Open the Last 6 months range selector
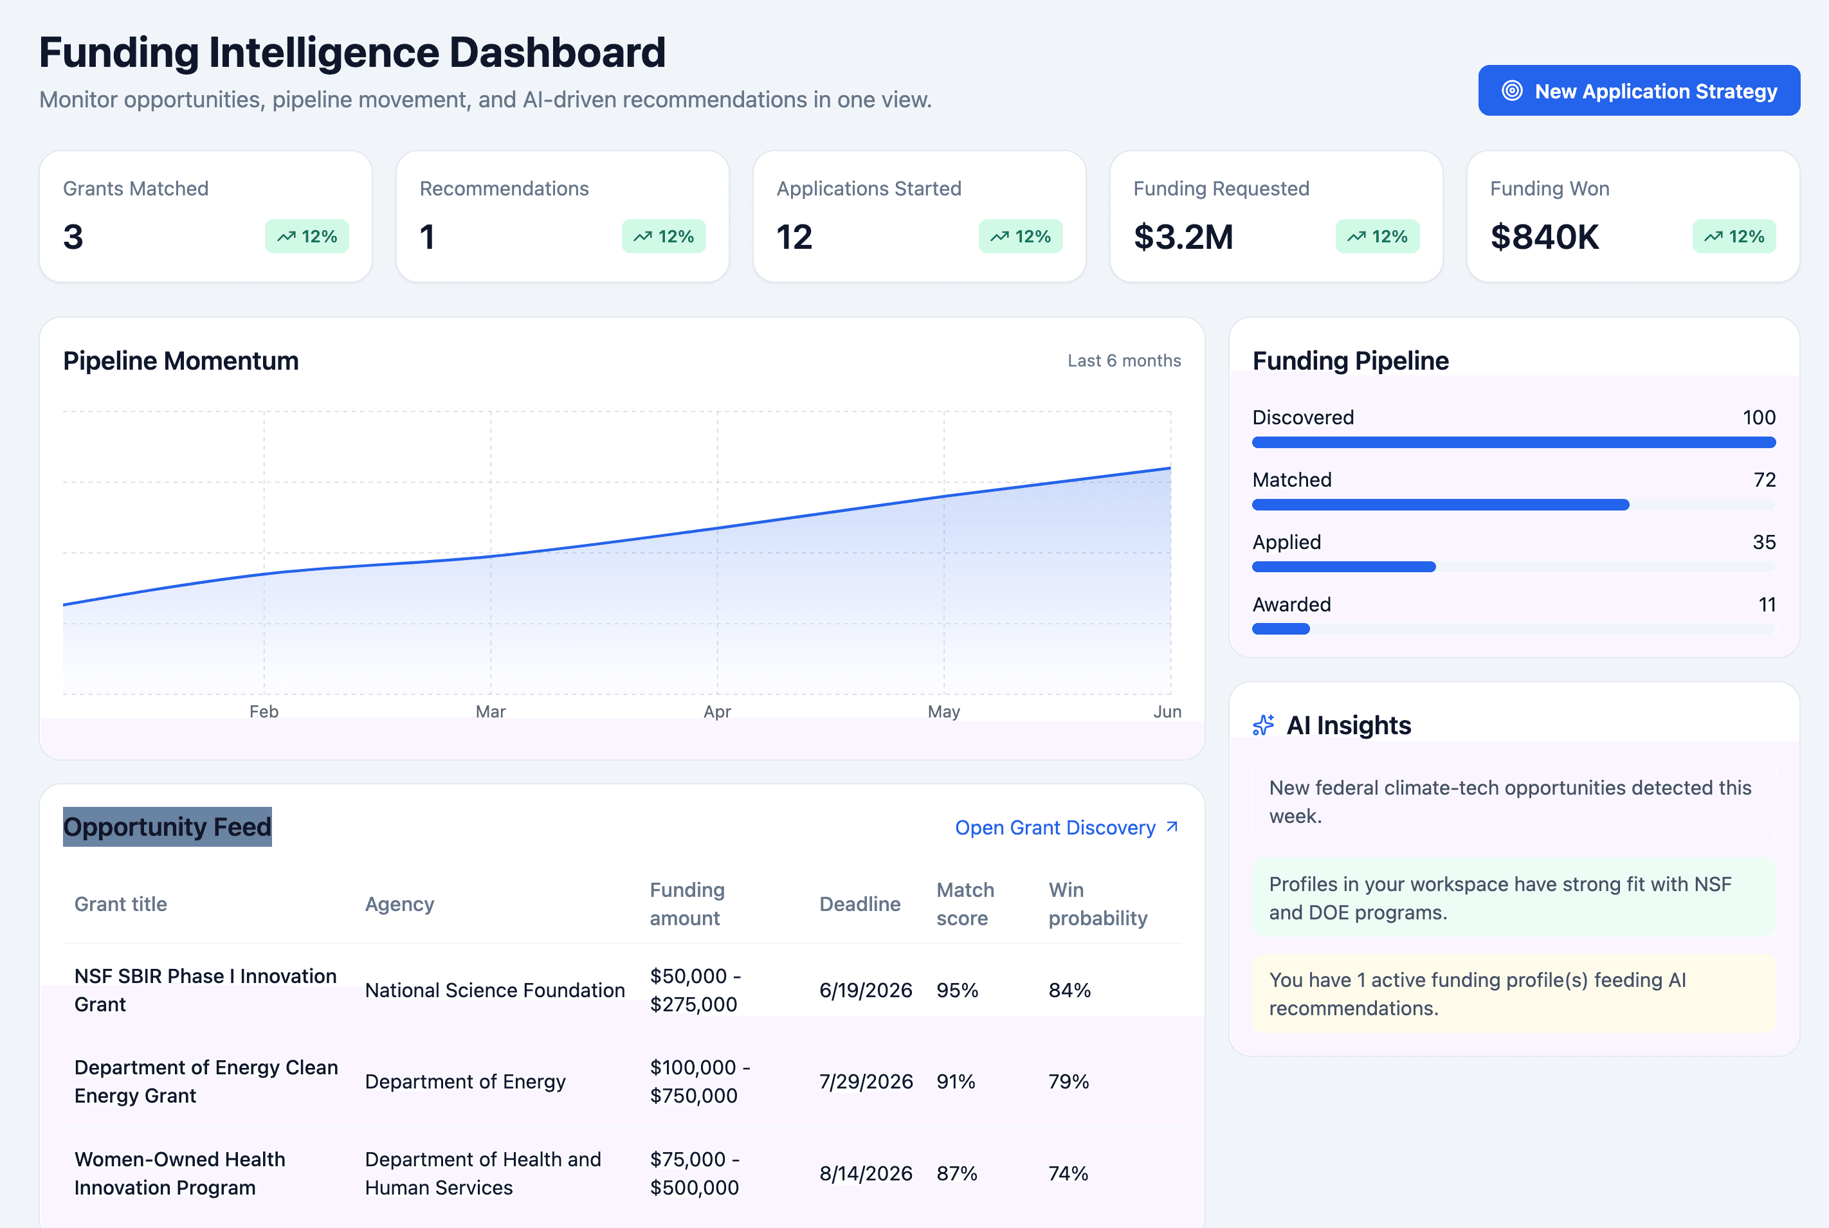Viewport: 1829px width, 1228px height. [x=1124, y=360]
